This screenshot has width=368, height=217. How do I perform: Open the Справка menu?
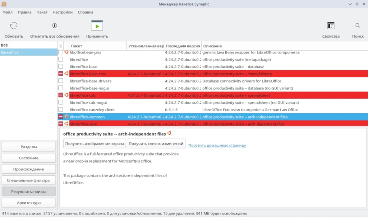[x=86, y=12]
